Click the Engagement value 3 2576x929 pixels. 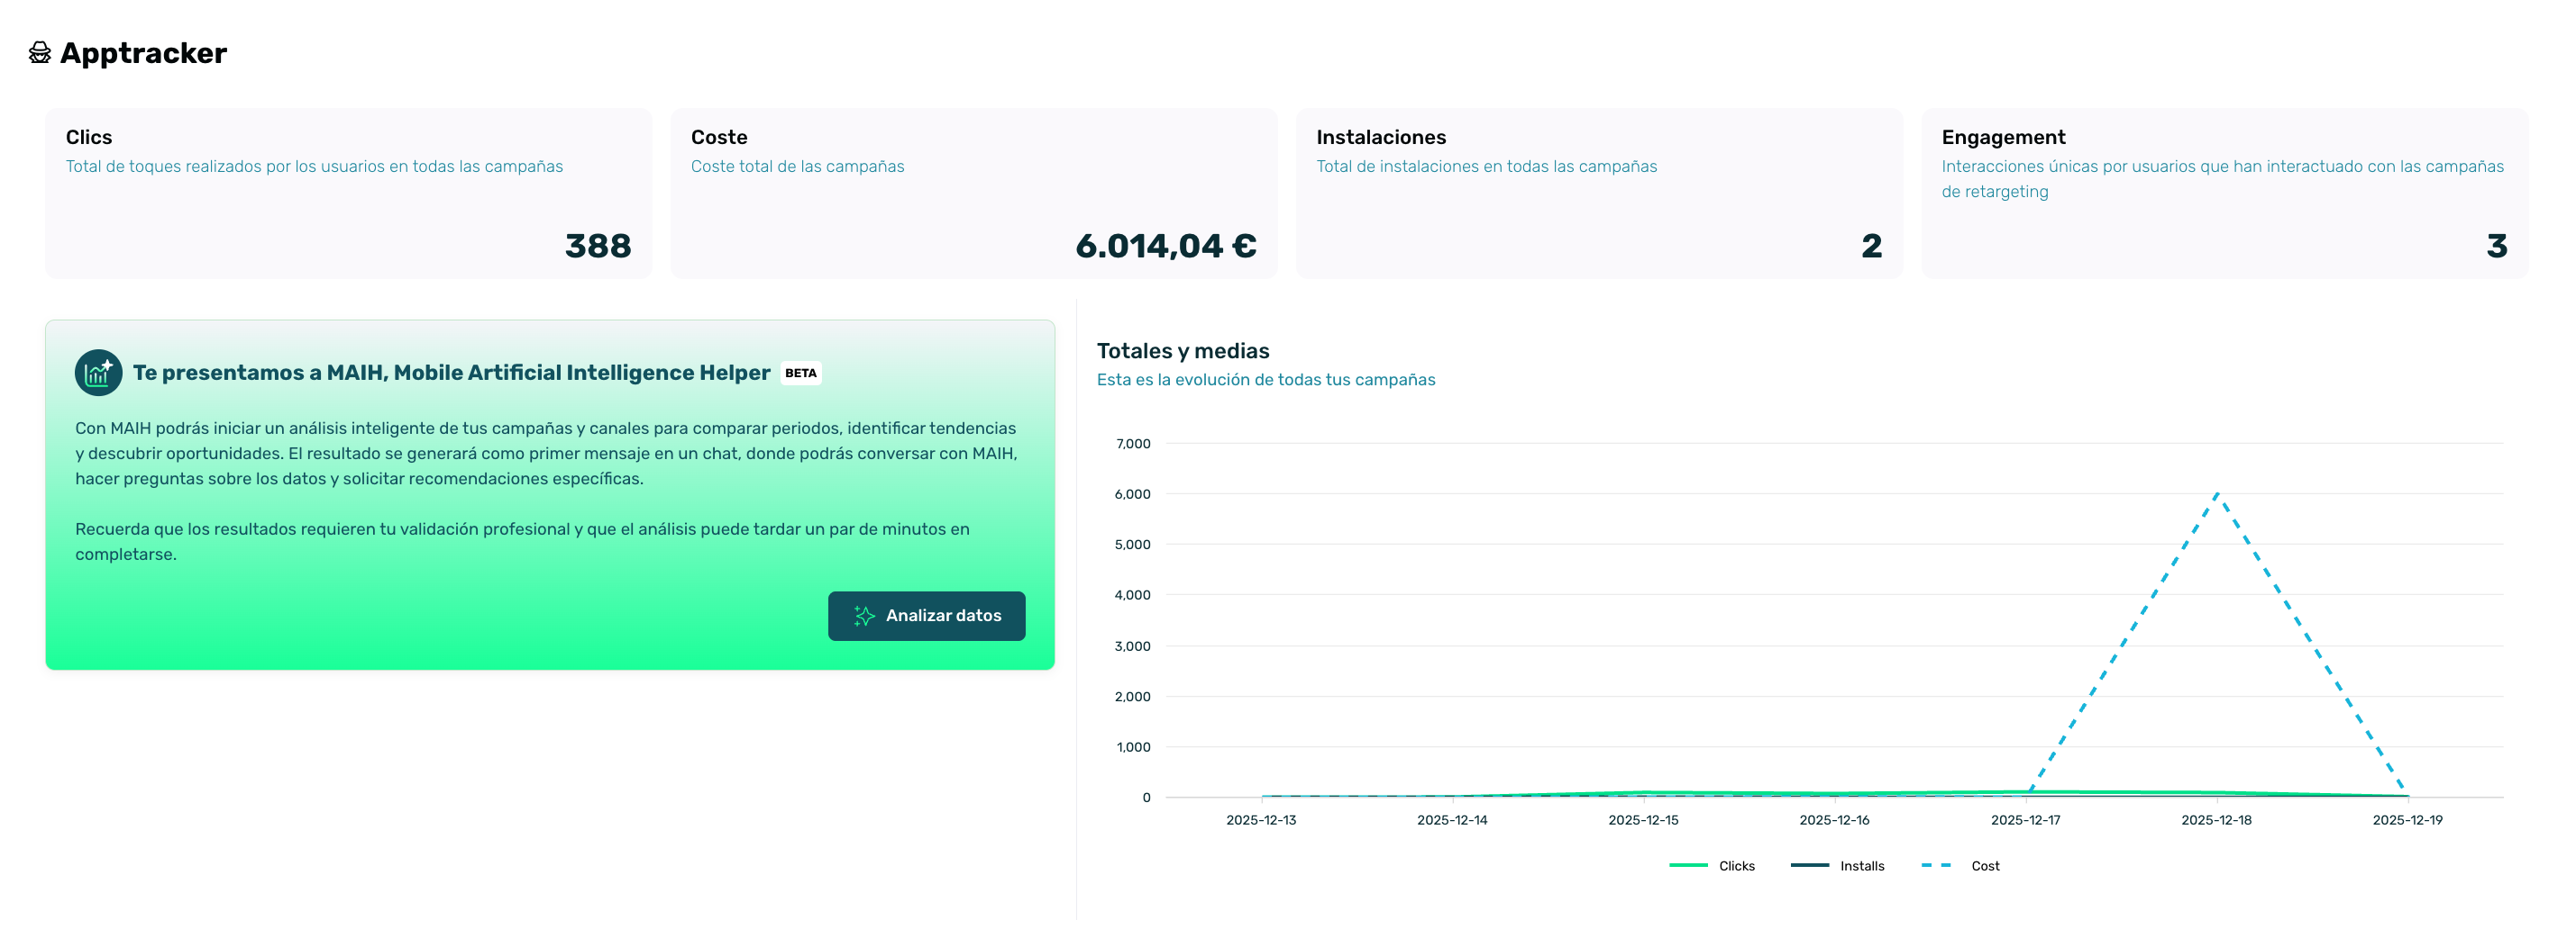coord(2497,245)
